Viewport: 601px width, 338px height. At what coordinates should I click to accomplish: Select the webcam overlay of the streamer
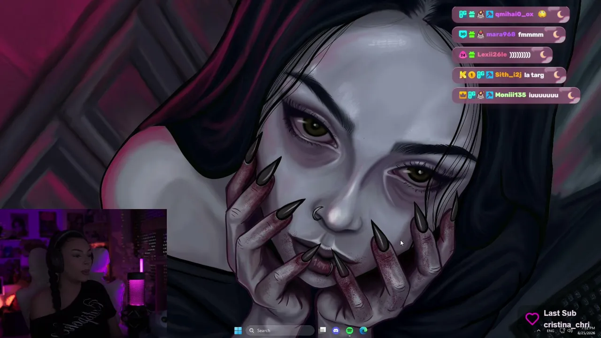coord(84,273)
